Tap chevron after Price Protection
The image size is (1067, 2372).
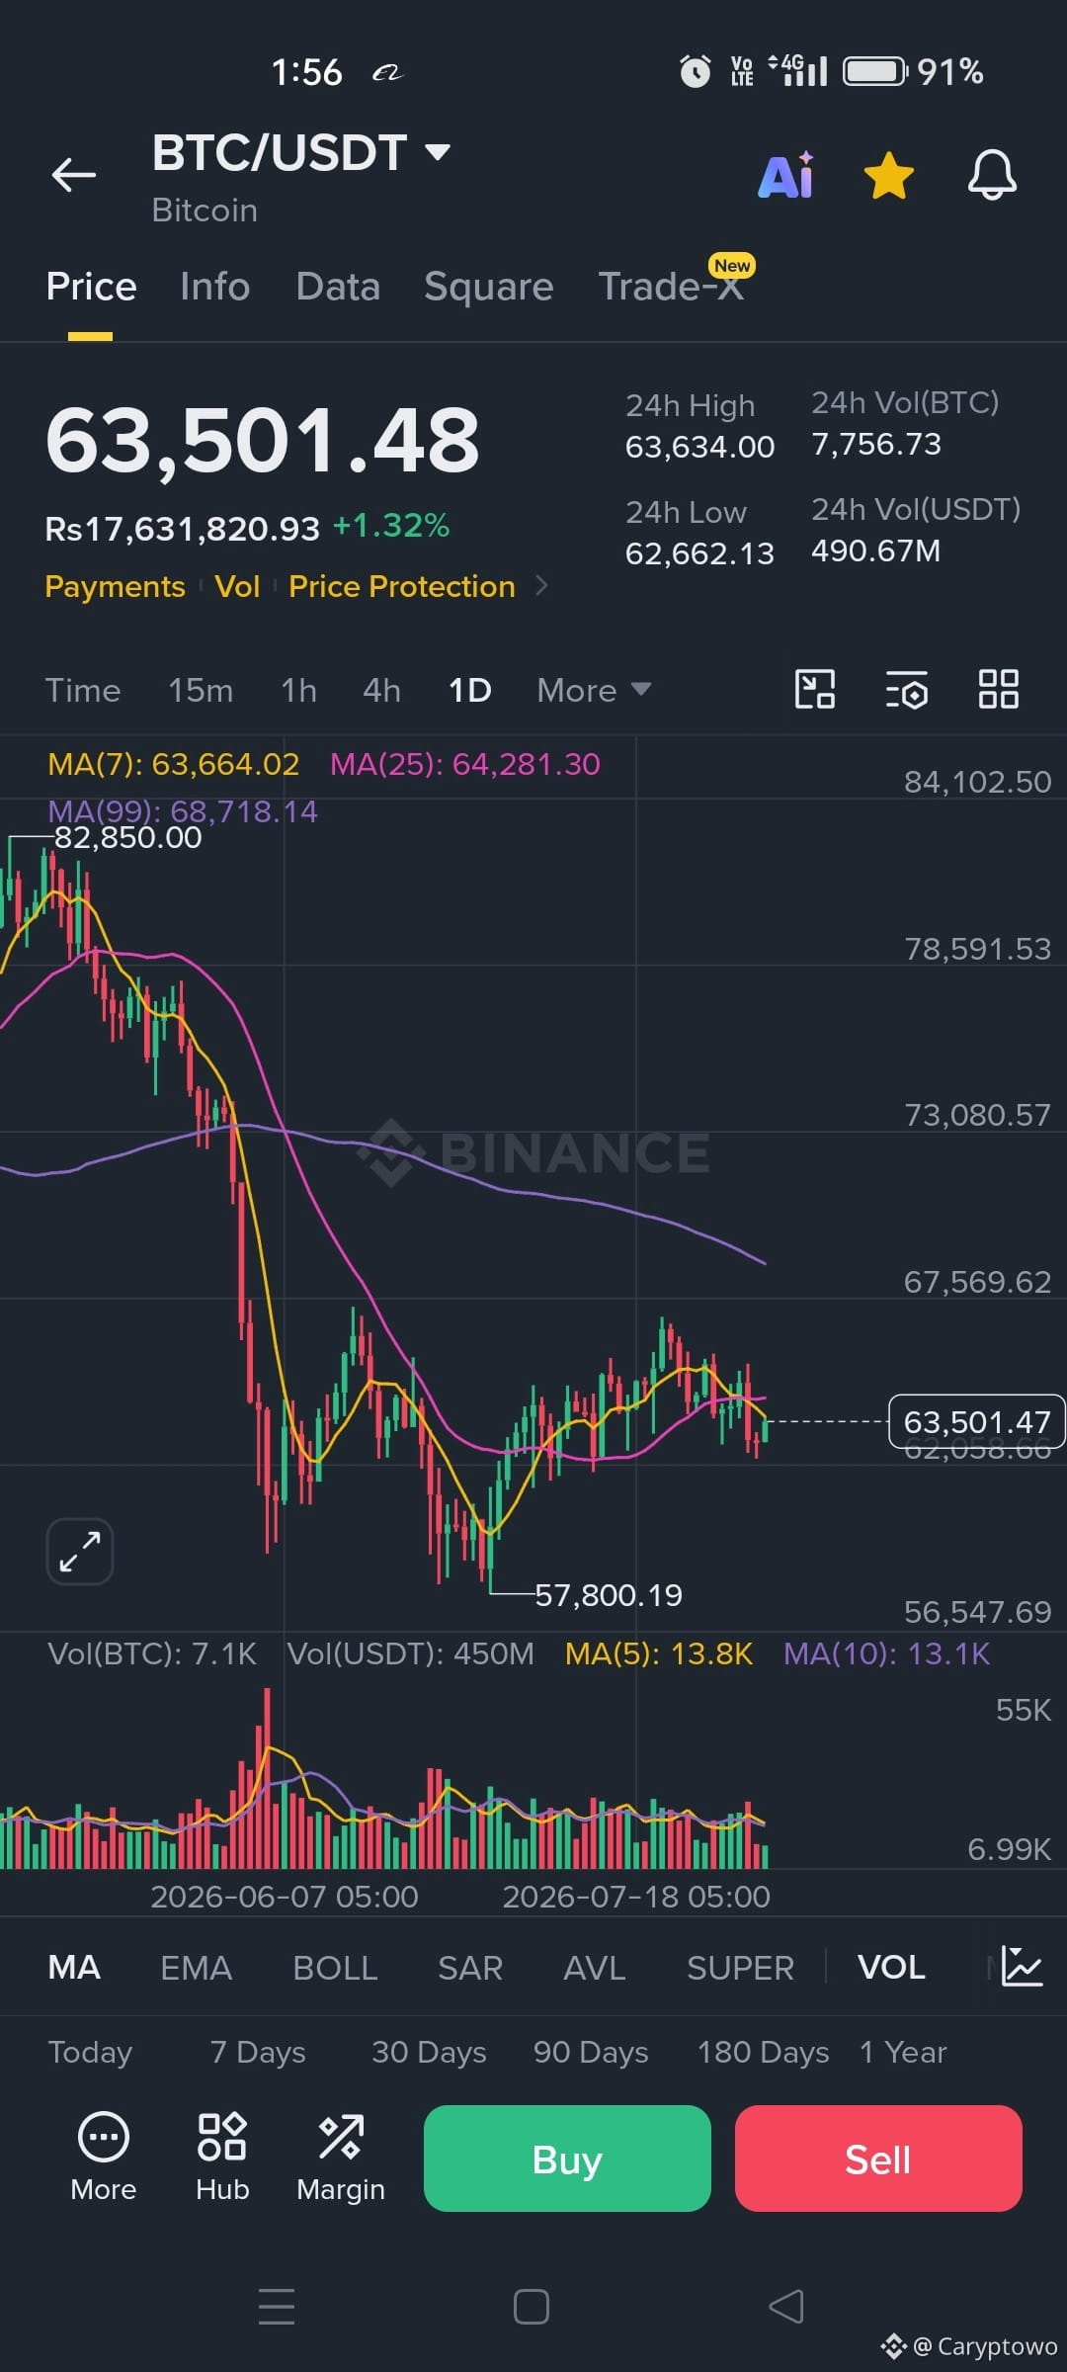[x=540, y=586]
